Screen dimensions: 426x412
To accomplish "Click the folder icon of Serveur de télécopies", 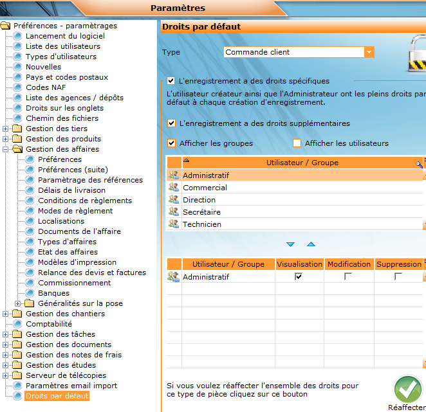I will [17, 375].
